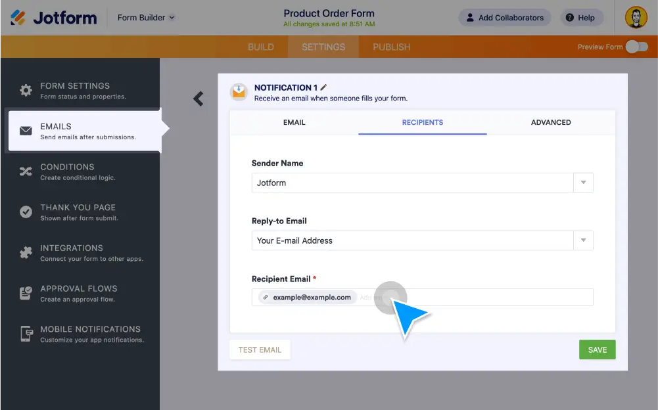The width and height of the screenshot is (658, 410).
Task: Switch to the Advanced tab
Action: tap(550, 122)
